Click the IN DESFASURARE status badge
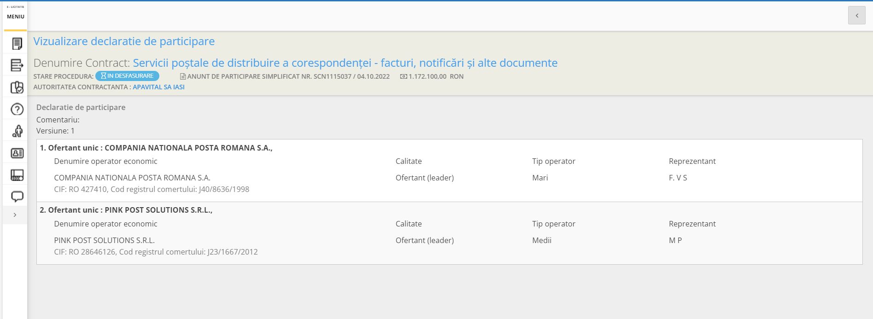This screenshot has width=873, height=319. [127, 76]
